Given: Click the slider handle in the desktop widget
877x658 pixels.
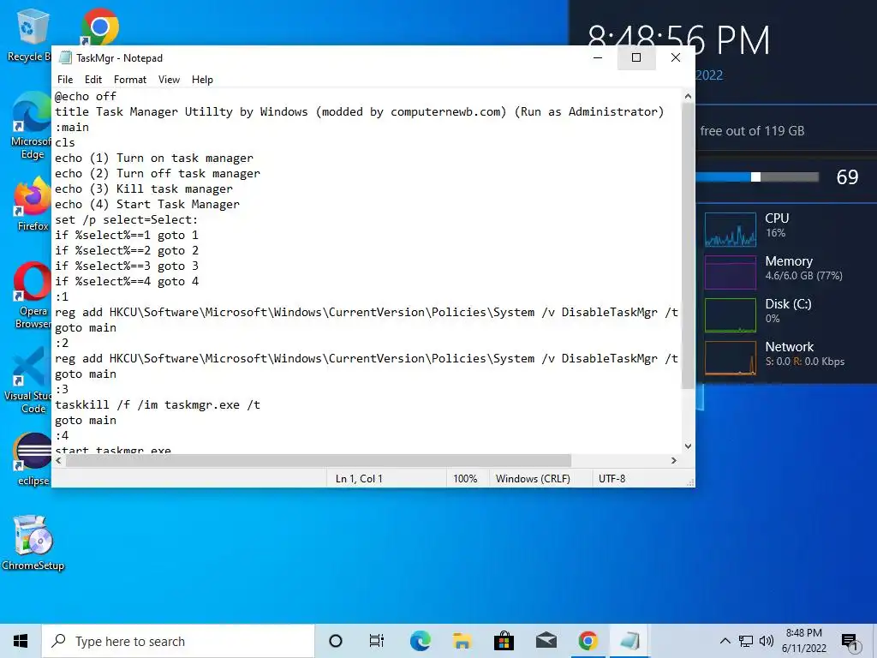Looking at the screenshot, I should tap(755, 176).
